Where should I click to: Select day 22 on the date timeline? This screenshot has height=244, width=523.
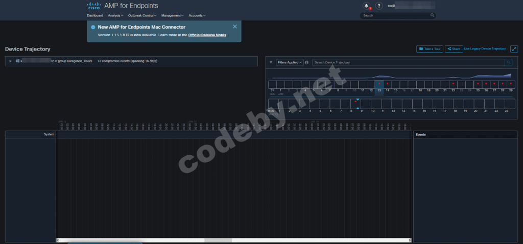pos(453,84)
